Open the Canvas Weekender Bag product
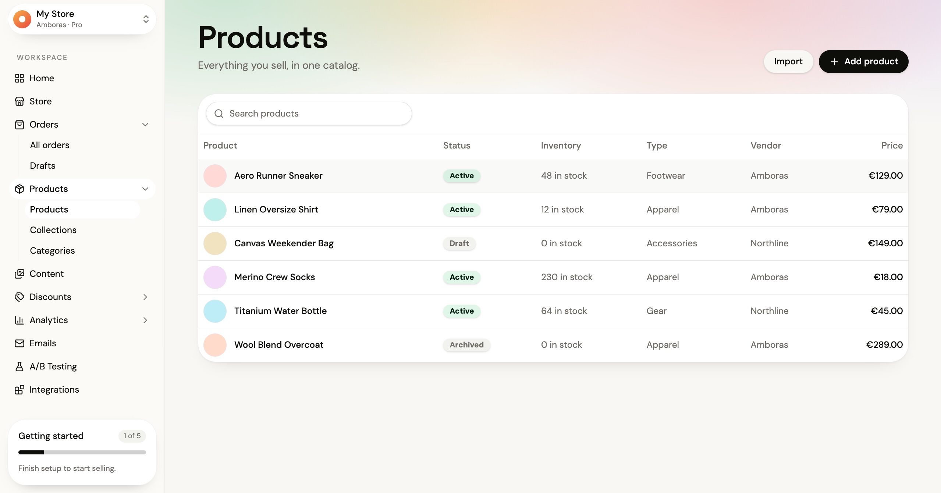This screenshot has height=493, width=941. 284,243
